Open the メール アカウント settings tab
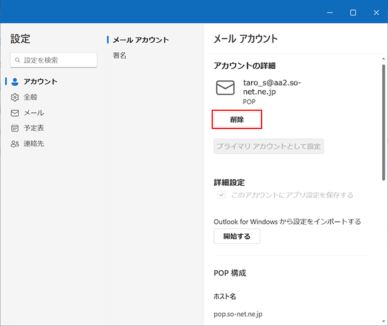 point(141,40)
